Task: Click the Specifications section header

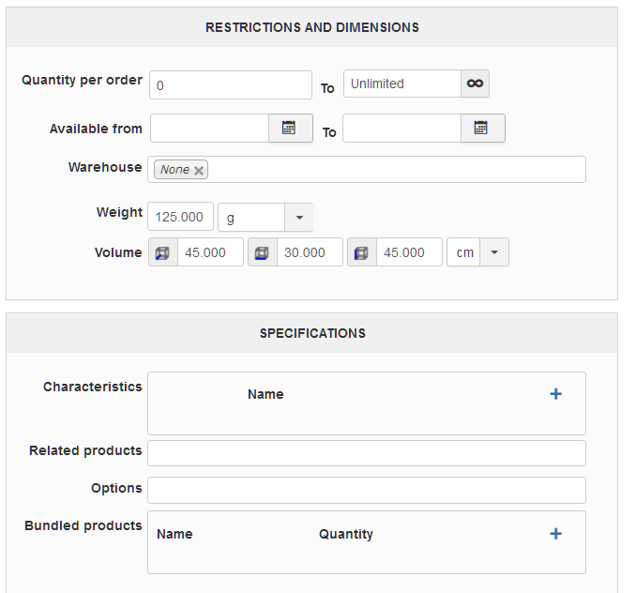Action: coord(312,333)
